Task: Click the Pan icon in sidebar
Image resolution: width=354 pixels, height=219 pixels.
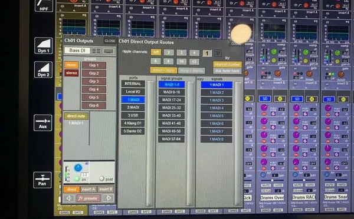Action: coord(42,180)
